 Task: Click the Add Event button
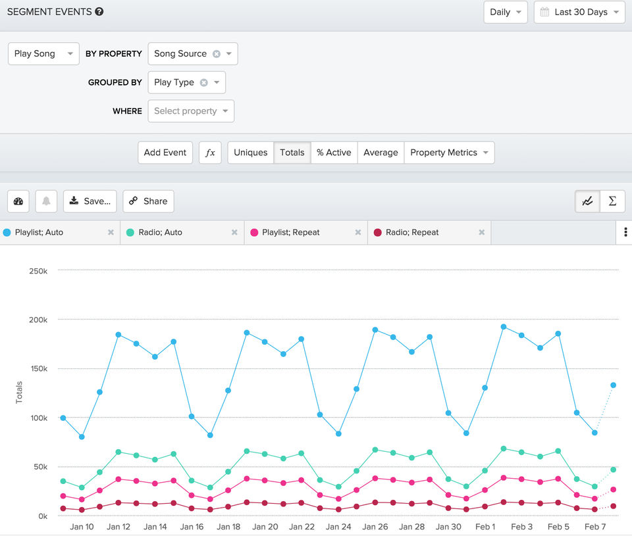pos(165,153)
